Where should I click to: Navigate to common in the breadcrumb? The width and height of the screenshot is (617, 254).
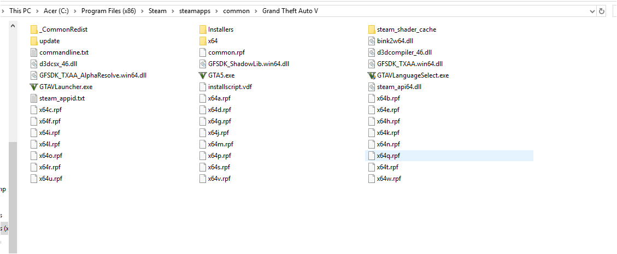[236, 11]
